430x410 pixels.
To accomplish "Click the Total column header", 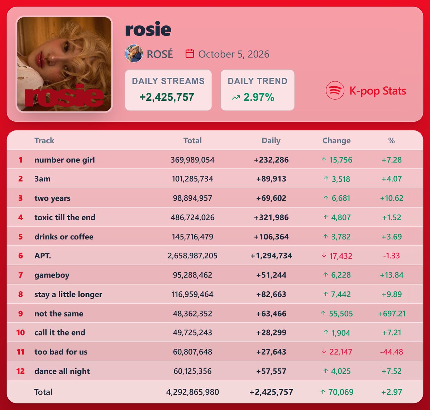I will pyautogui.click(x=193, y=140).
